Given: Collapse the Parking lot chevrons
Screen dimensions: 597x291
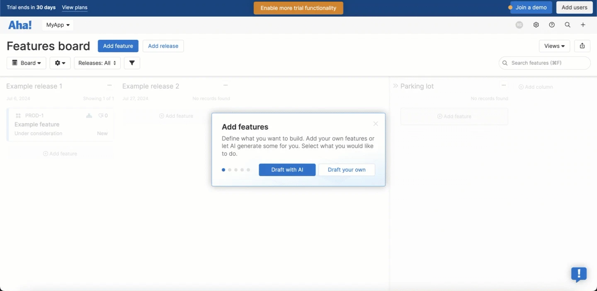Looking at the screenshot, I should click(x=396, y=86).
